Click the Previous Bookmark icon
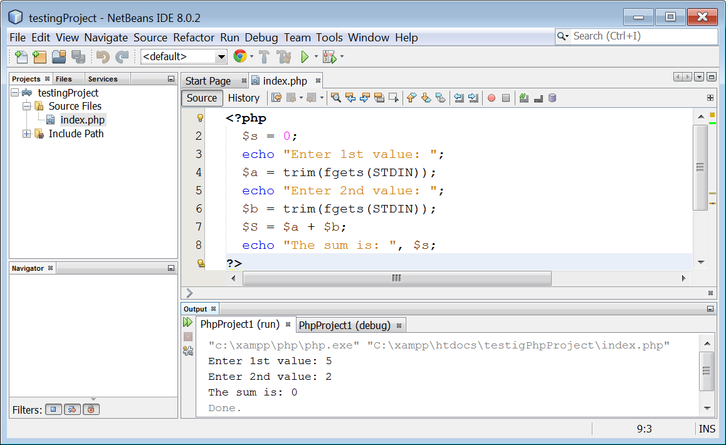 coord(411,98)
